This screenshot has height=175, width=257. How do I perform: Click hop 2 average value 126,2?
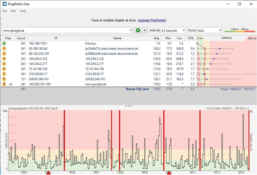point(157,49)
